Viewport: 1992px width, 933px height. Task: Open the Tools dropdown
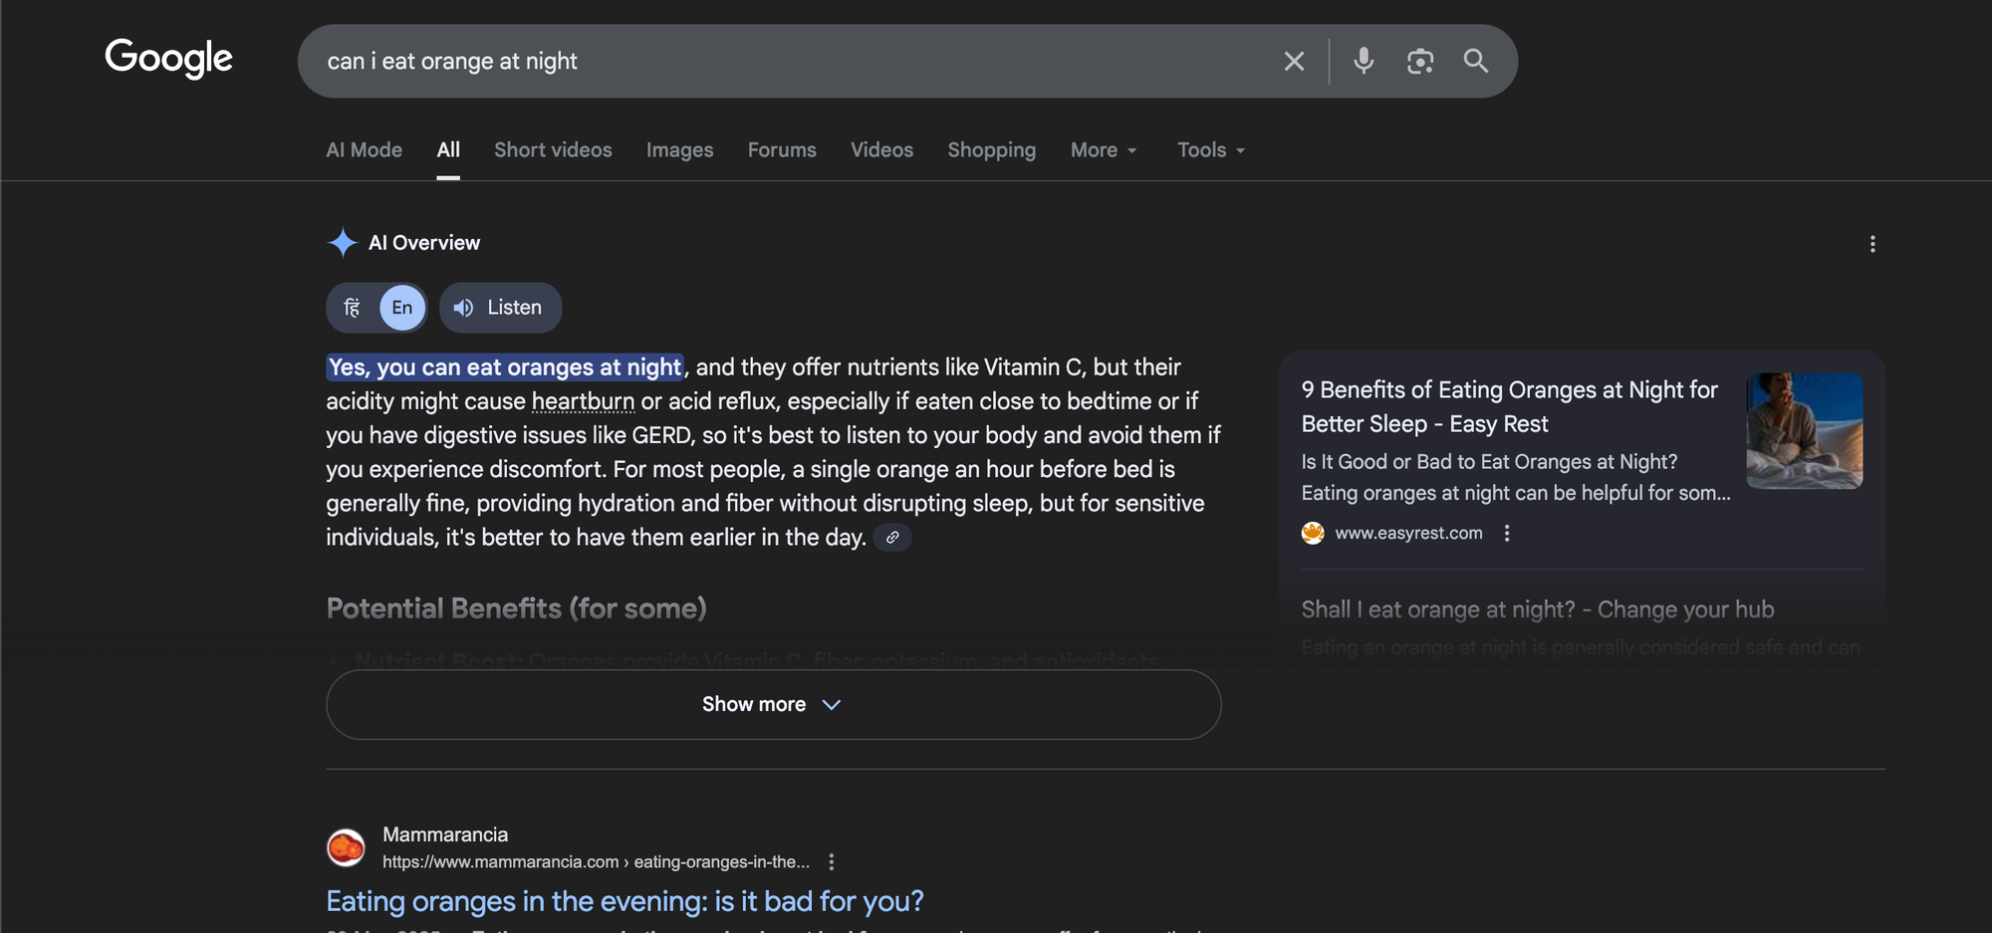click(x=1210, y=150)
